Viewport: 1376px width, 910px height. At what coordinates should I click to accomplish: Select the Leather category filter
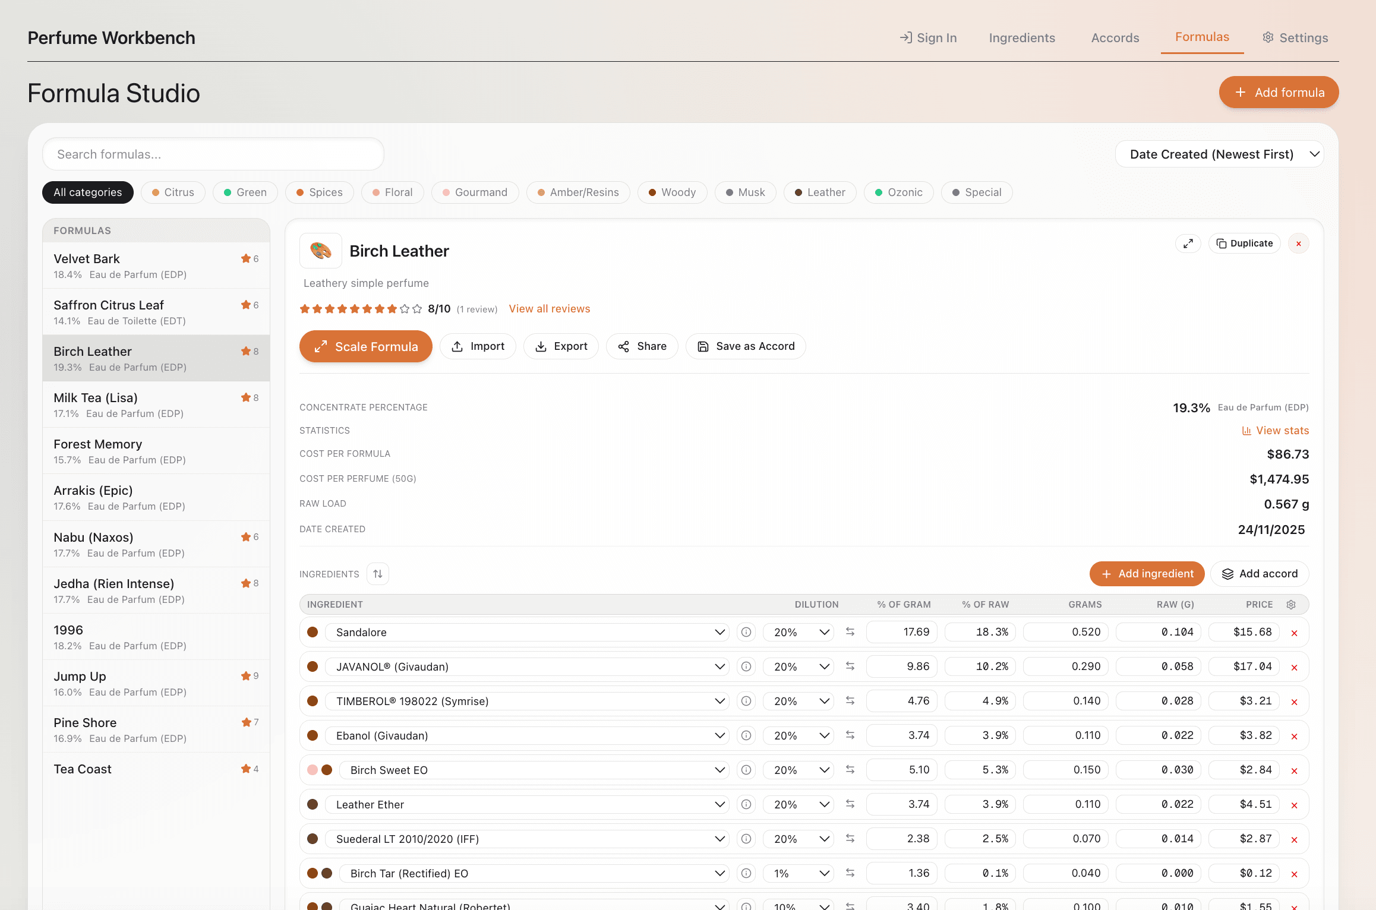(x=820, y=192)
